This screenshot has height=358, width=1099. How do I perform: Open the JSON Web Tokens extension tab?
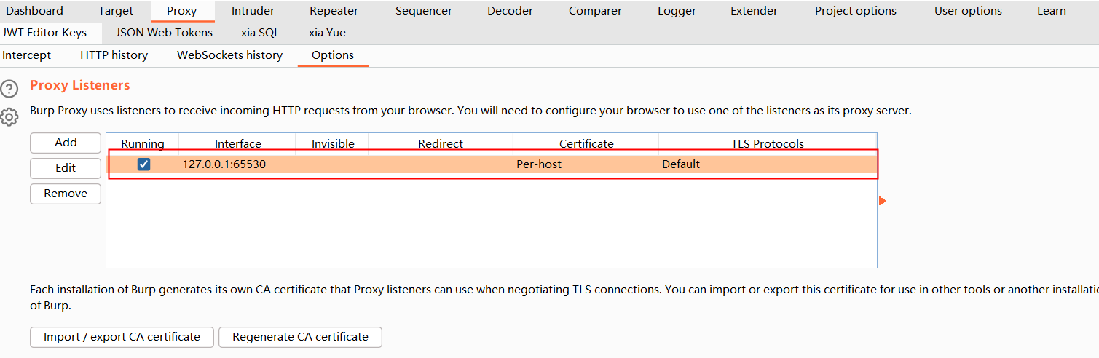click(x=164, y=33)
